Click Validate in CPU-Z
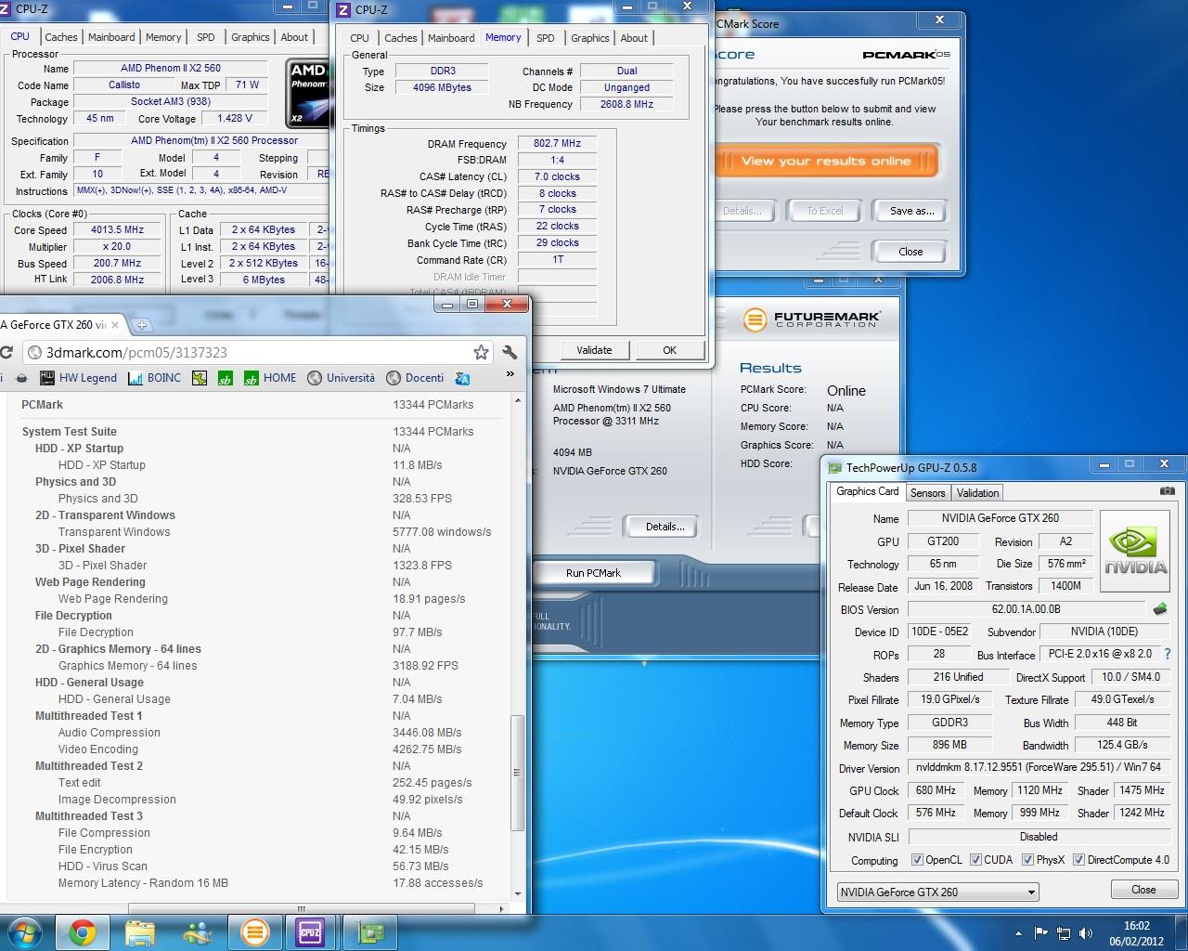Viewport: 1188px width, 951px height. pyautogui.click(x=594, y=350)
